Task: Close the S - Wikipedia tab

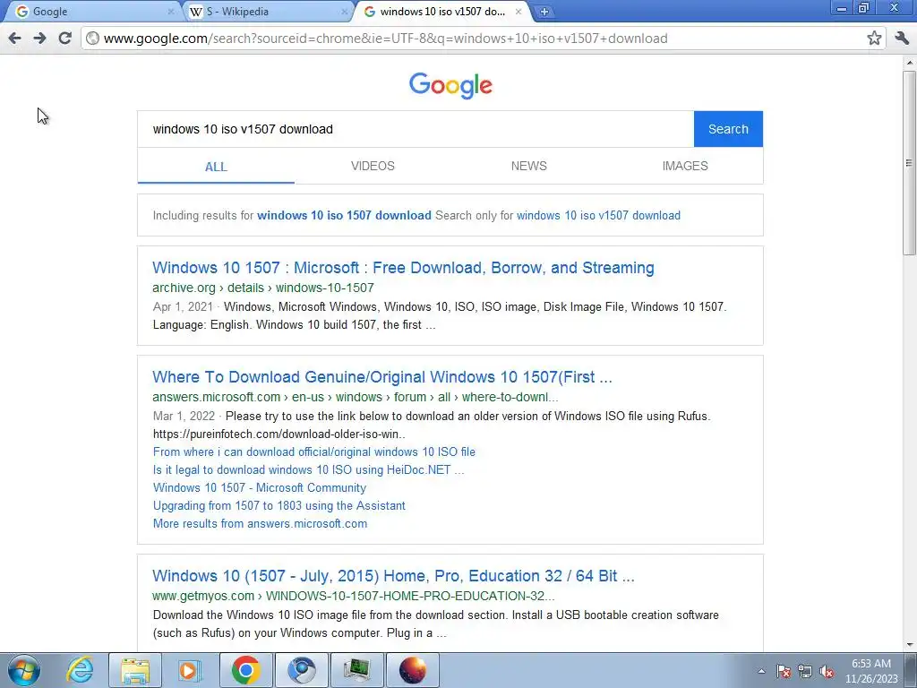Action: pyautogui.click(x=345, y=11)
